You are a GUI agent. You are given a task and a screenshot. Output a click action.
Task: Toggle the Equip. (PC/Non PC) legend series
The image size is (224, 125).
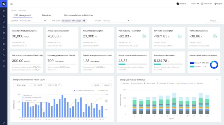[x=189, y=83]
